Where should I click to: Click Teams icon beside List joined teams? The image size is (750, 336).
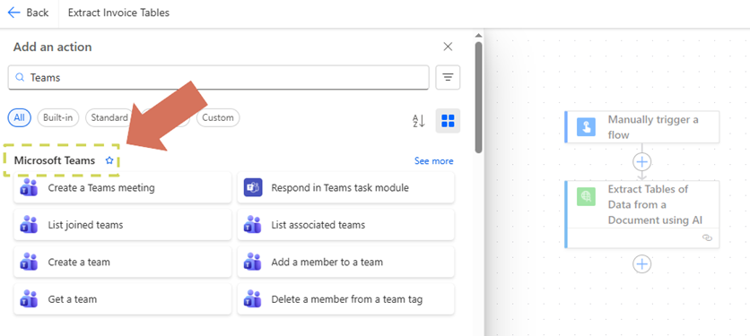pos(29,225)
